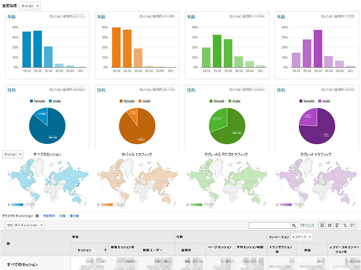Click the orange 18-24 age bar
Viewport: 361px width, 270px height.
click(x=116, y=47)
